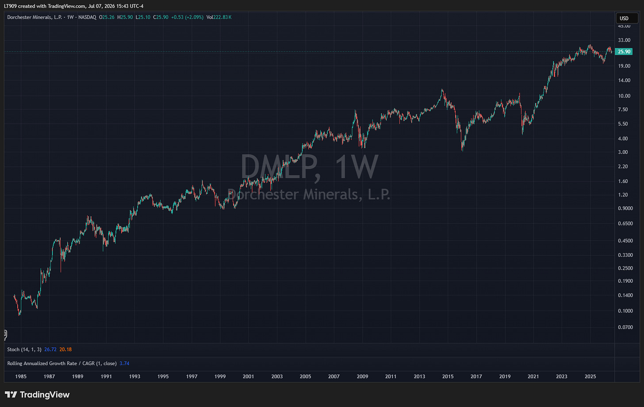Click the 33.00 price axis label
This screenshot has width=644, height=407.
tap(624, 40)
